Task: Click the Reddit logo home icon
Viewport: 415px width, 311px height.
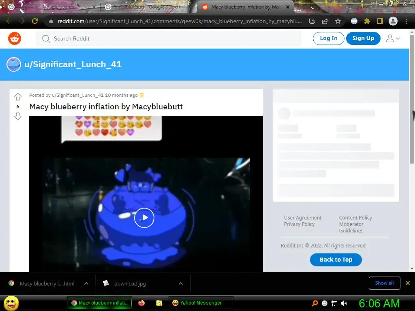Action: [15, 38]
